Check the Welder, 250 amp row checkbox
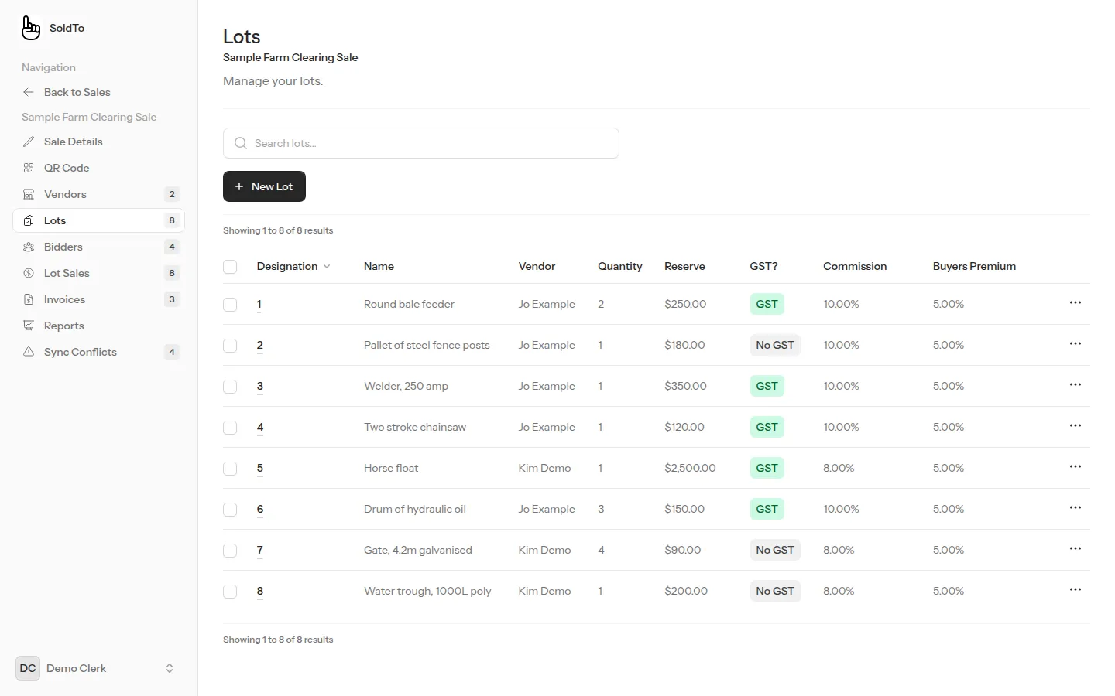 click(x=230, y=387)
